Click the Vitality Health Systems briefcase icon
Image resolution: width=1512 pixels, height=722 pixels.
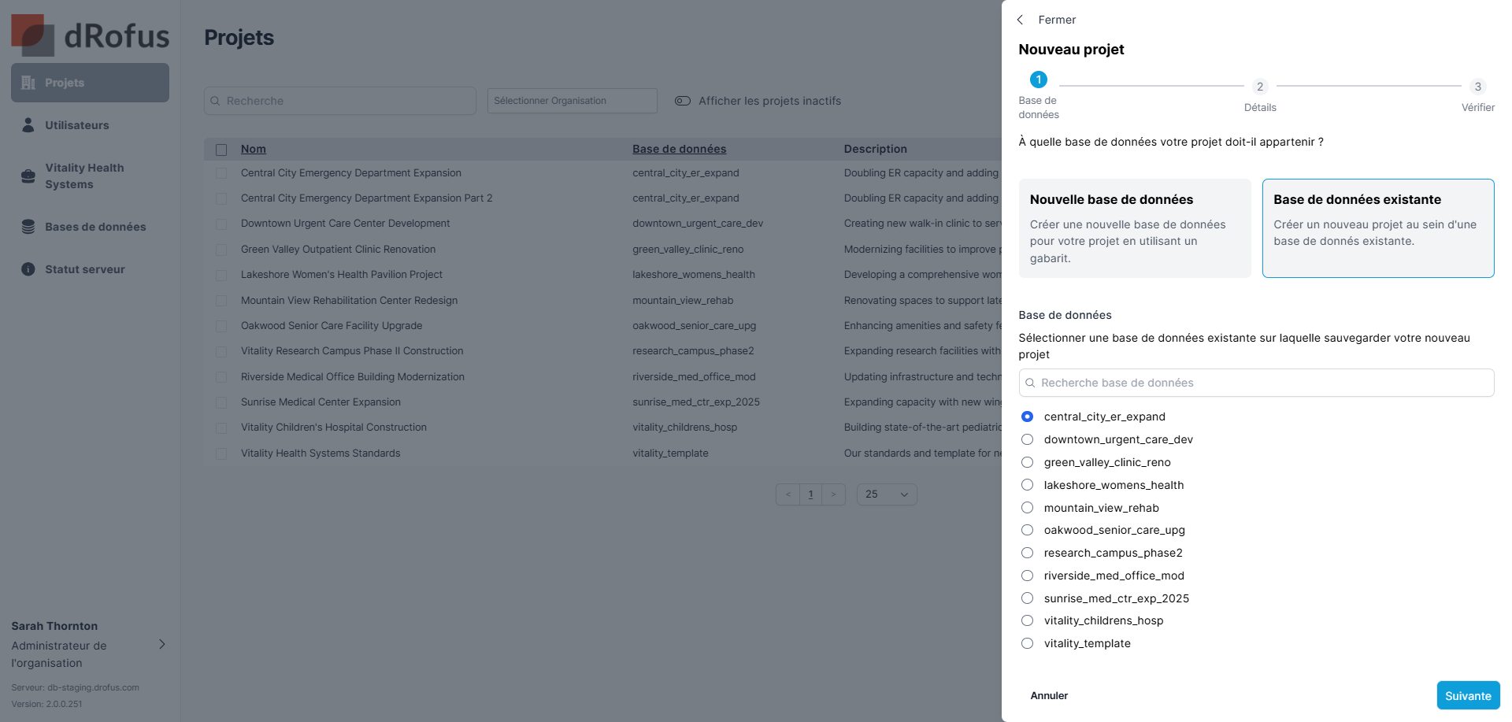pos(28,176)
